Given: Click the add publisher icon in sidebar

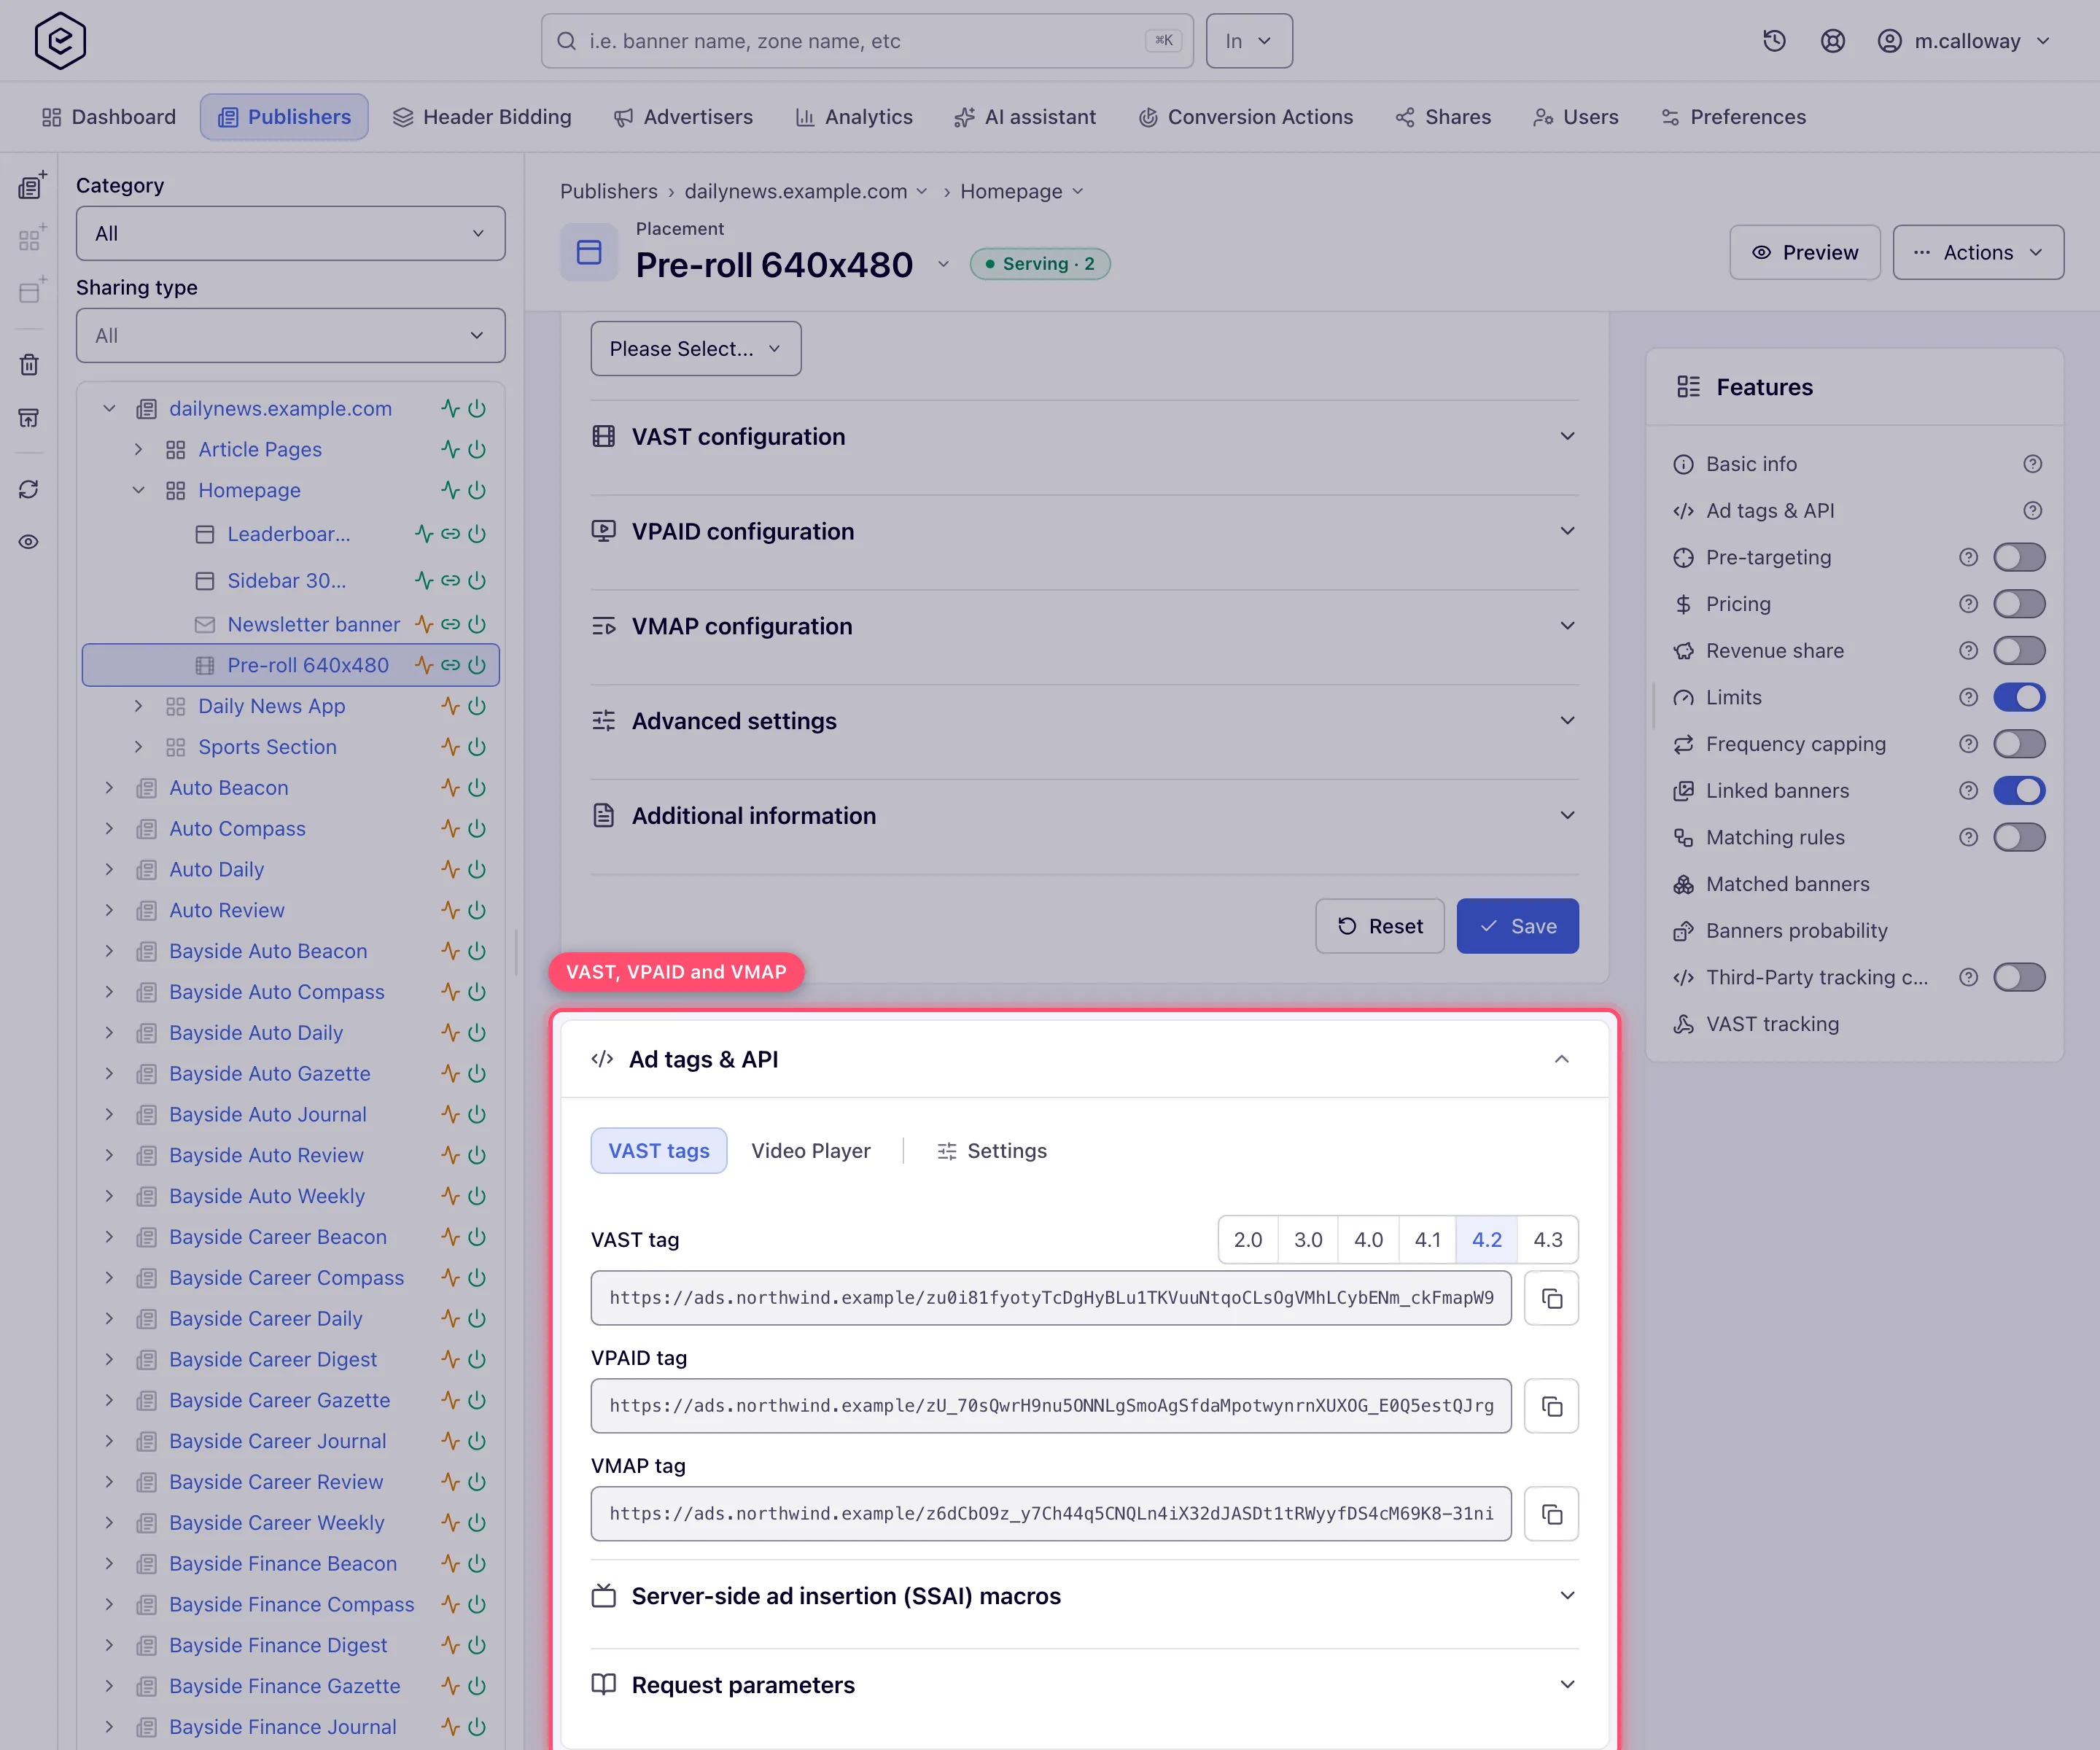Looking at the screenshot, I should [x=31, y=186].
